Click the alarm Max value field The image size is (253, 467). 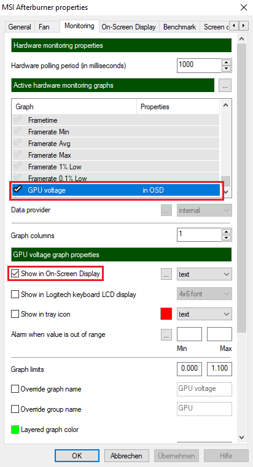coord(219,334)
